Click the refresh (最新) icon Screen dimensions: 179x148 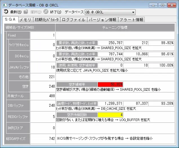click(x=6, y=12)
